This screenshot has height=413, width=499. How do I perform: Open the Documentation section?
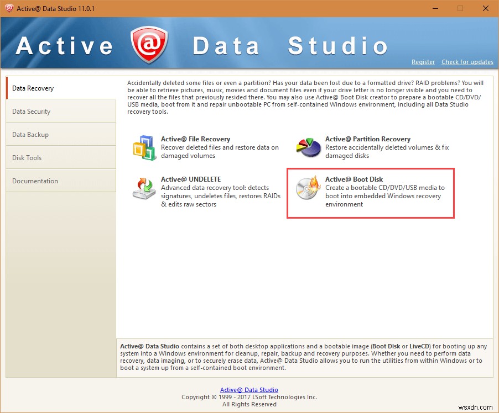(x=35, y=181)
